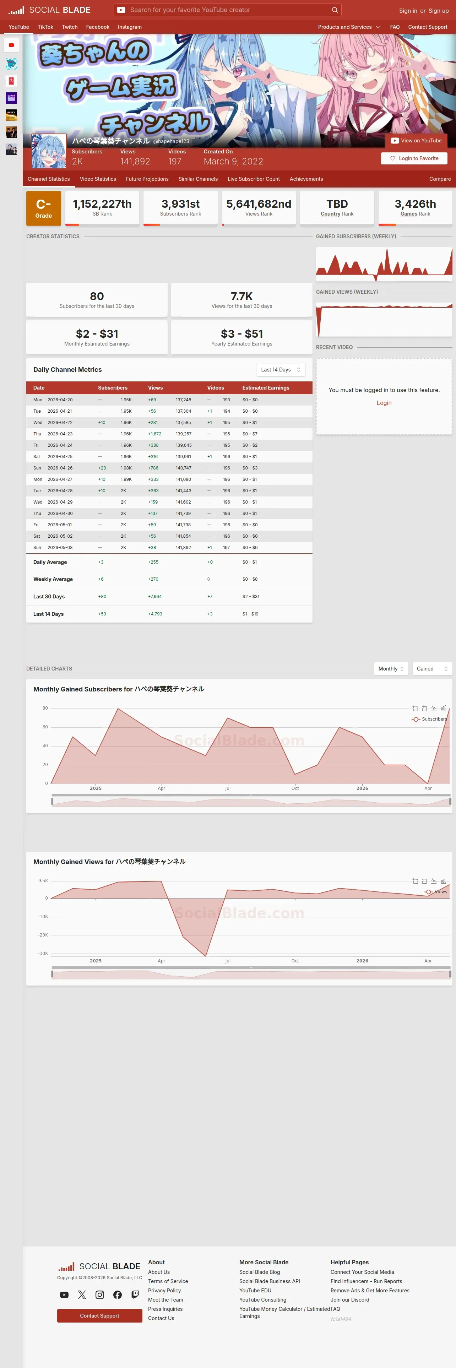
Task: Open the Similar Channels tab
Action: [x=198, y=179]
